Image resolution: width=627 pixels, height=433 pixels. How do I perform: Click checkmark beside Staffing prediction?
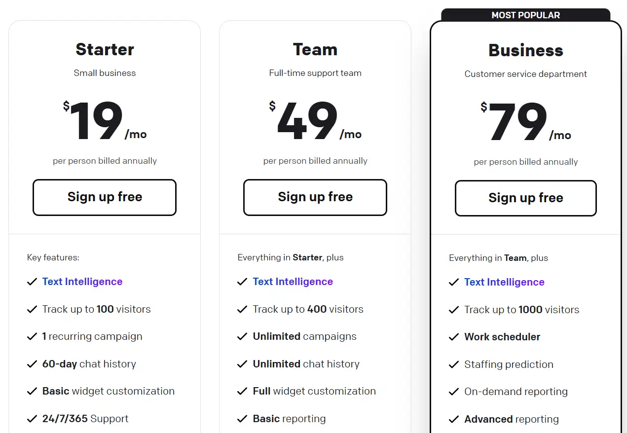[x=454, y=365]
